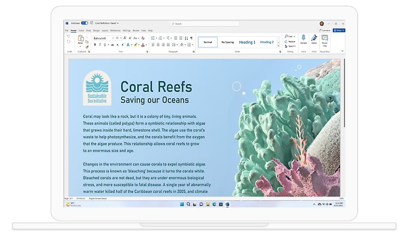Click the Comments button
This screenshot has height=234, width=407.
tap(325, 30)
